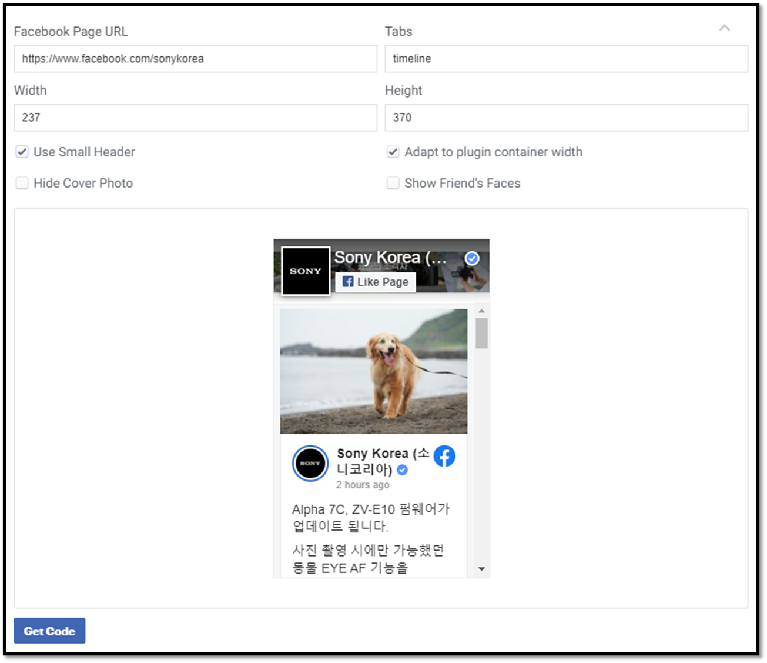
Task: Click the verified badge next to the post author
Action: [403, 469]
